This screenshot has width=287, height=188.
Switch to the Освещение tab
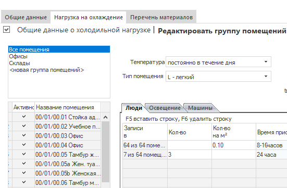[x=165, y=108]
